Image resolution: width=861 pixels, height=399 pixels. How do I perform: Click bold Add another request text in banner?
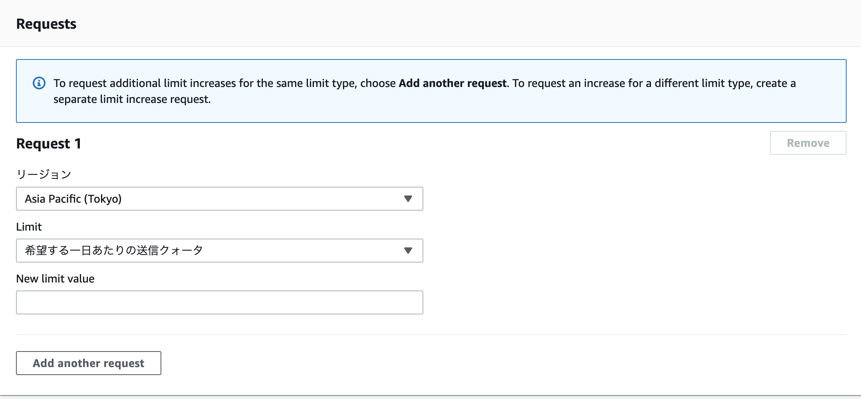pyautogui.click(x=452, y=83)
